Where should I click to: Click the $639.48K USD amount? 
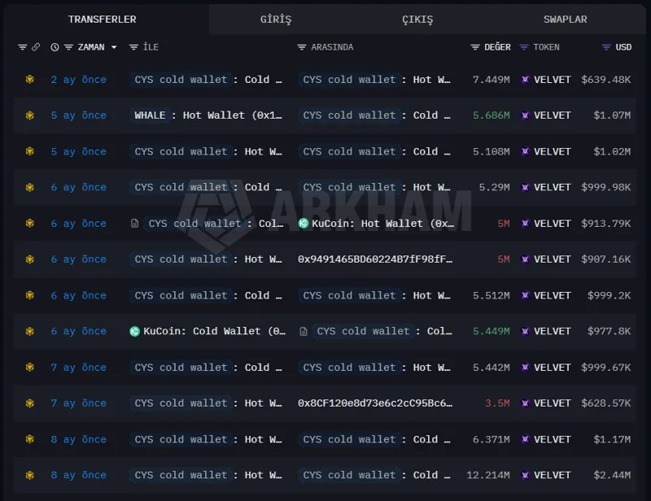click(x=605, y=79)
